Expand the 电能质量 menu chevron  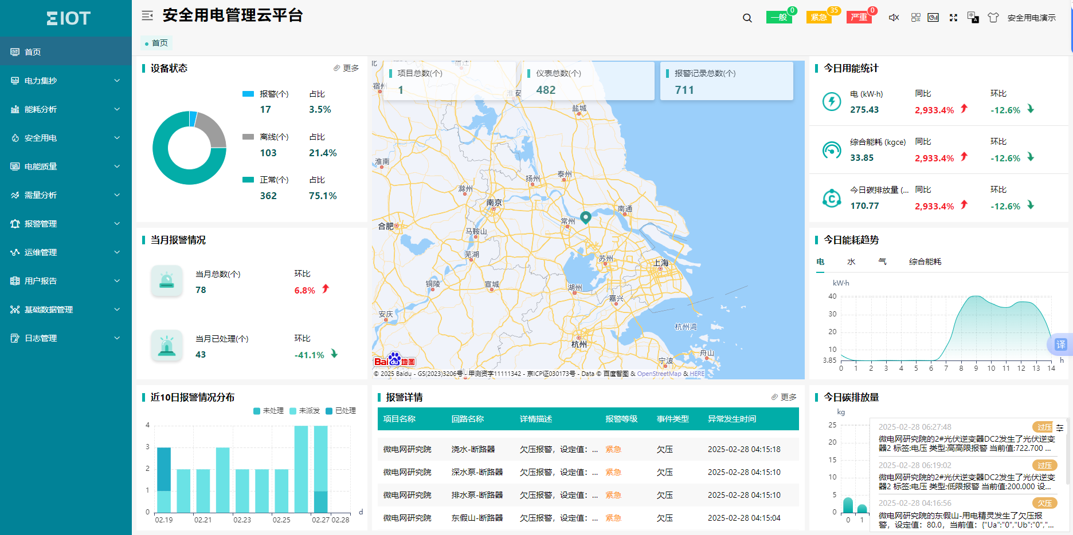pos(117,167)
